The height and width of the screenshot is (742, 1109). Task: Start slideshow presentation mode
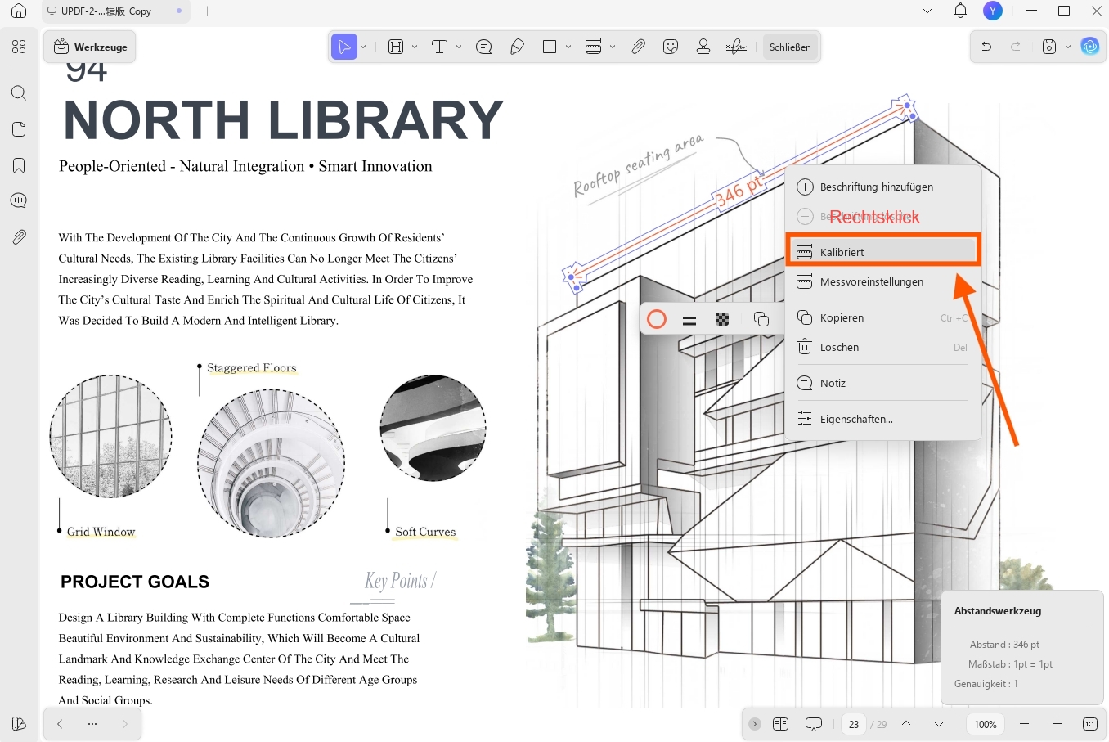813,724
